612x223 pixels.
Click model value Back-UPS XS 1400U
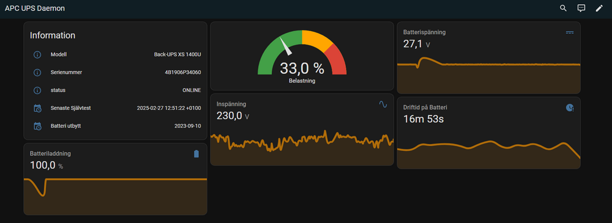177,54
